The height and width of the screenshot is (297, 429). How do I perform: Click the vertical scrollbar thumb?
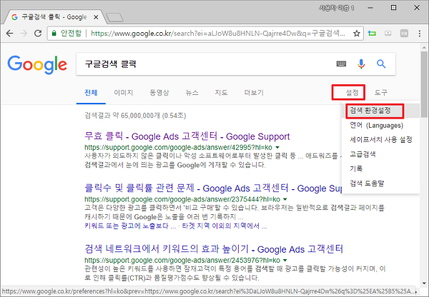(x=424, y=85)
